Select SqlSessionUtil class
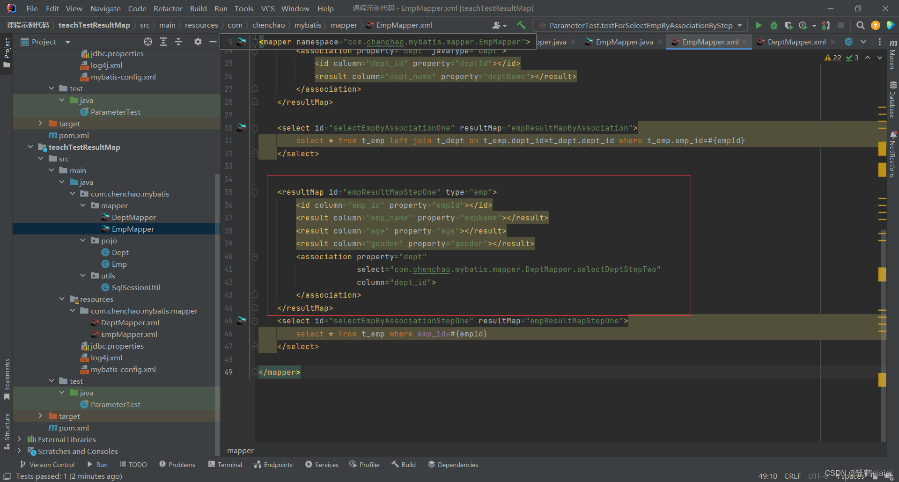Screen dimensions: 899x482 (x=136, y=287)
